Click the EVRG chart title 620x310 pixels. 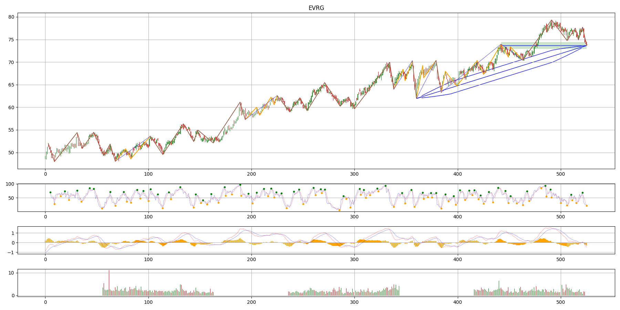(x=316, y=8)
